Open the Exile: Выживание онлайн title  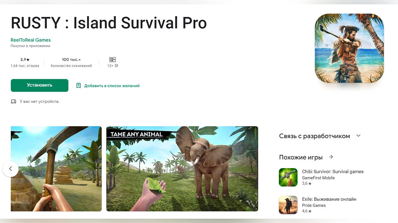coord(329,199)
